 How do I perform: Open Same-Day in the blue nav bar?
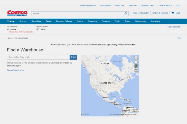click(x=36, y=21)
